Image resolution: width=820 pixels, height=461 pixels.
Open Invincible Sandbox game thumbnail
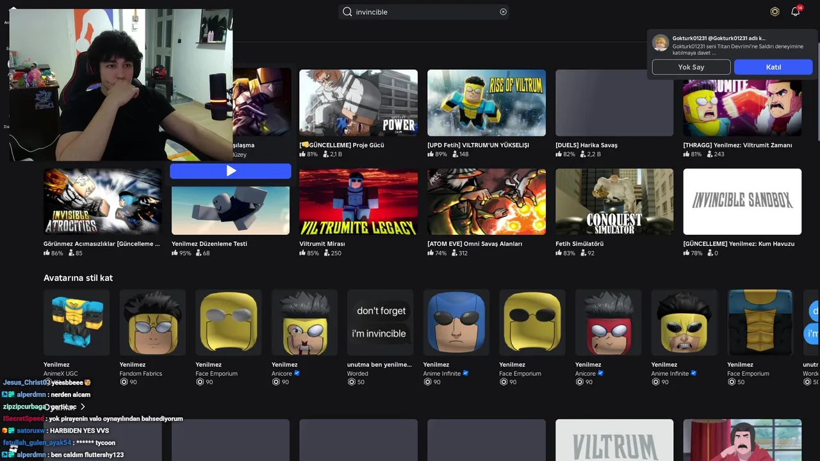[x=742, y=202]
